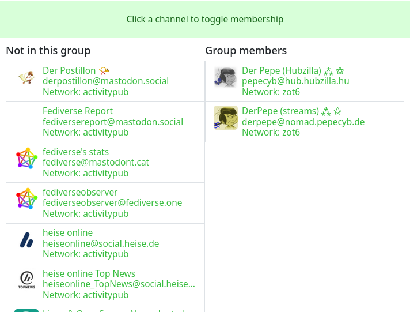Click Der Pepe (Hubzilla) avatar image
This screenshot has height=312, width=410.
tap(226, 77)
